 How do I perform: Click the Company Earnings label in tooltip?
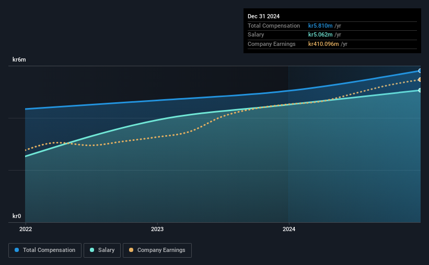[271, 44]
